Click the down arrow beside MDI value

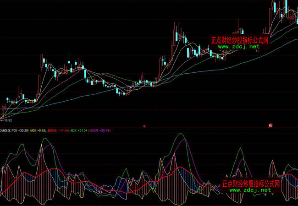click(x=45, y=130)
